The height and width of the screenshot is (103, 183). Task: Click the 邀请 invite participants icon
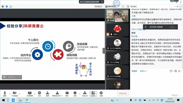click(47, 94)
